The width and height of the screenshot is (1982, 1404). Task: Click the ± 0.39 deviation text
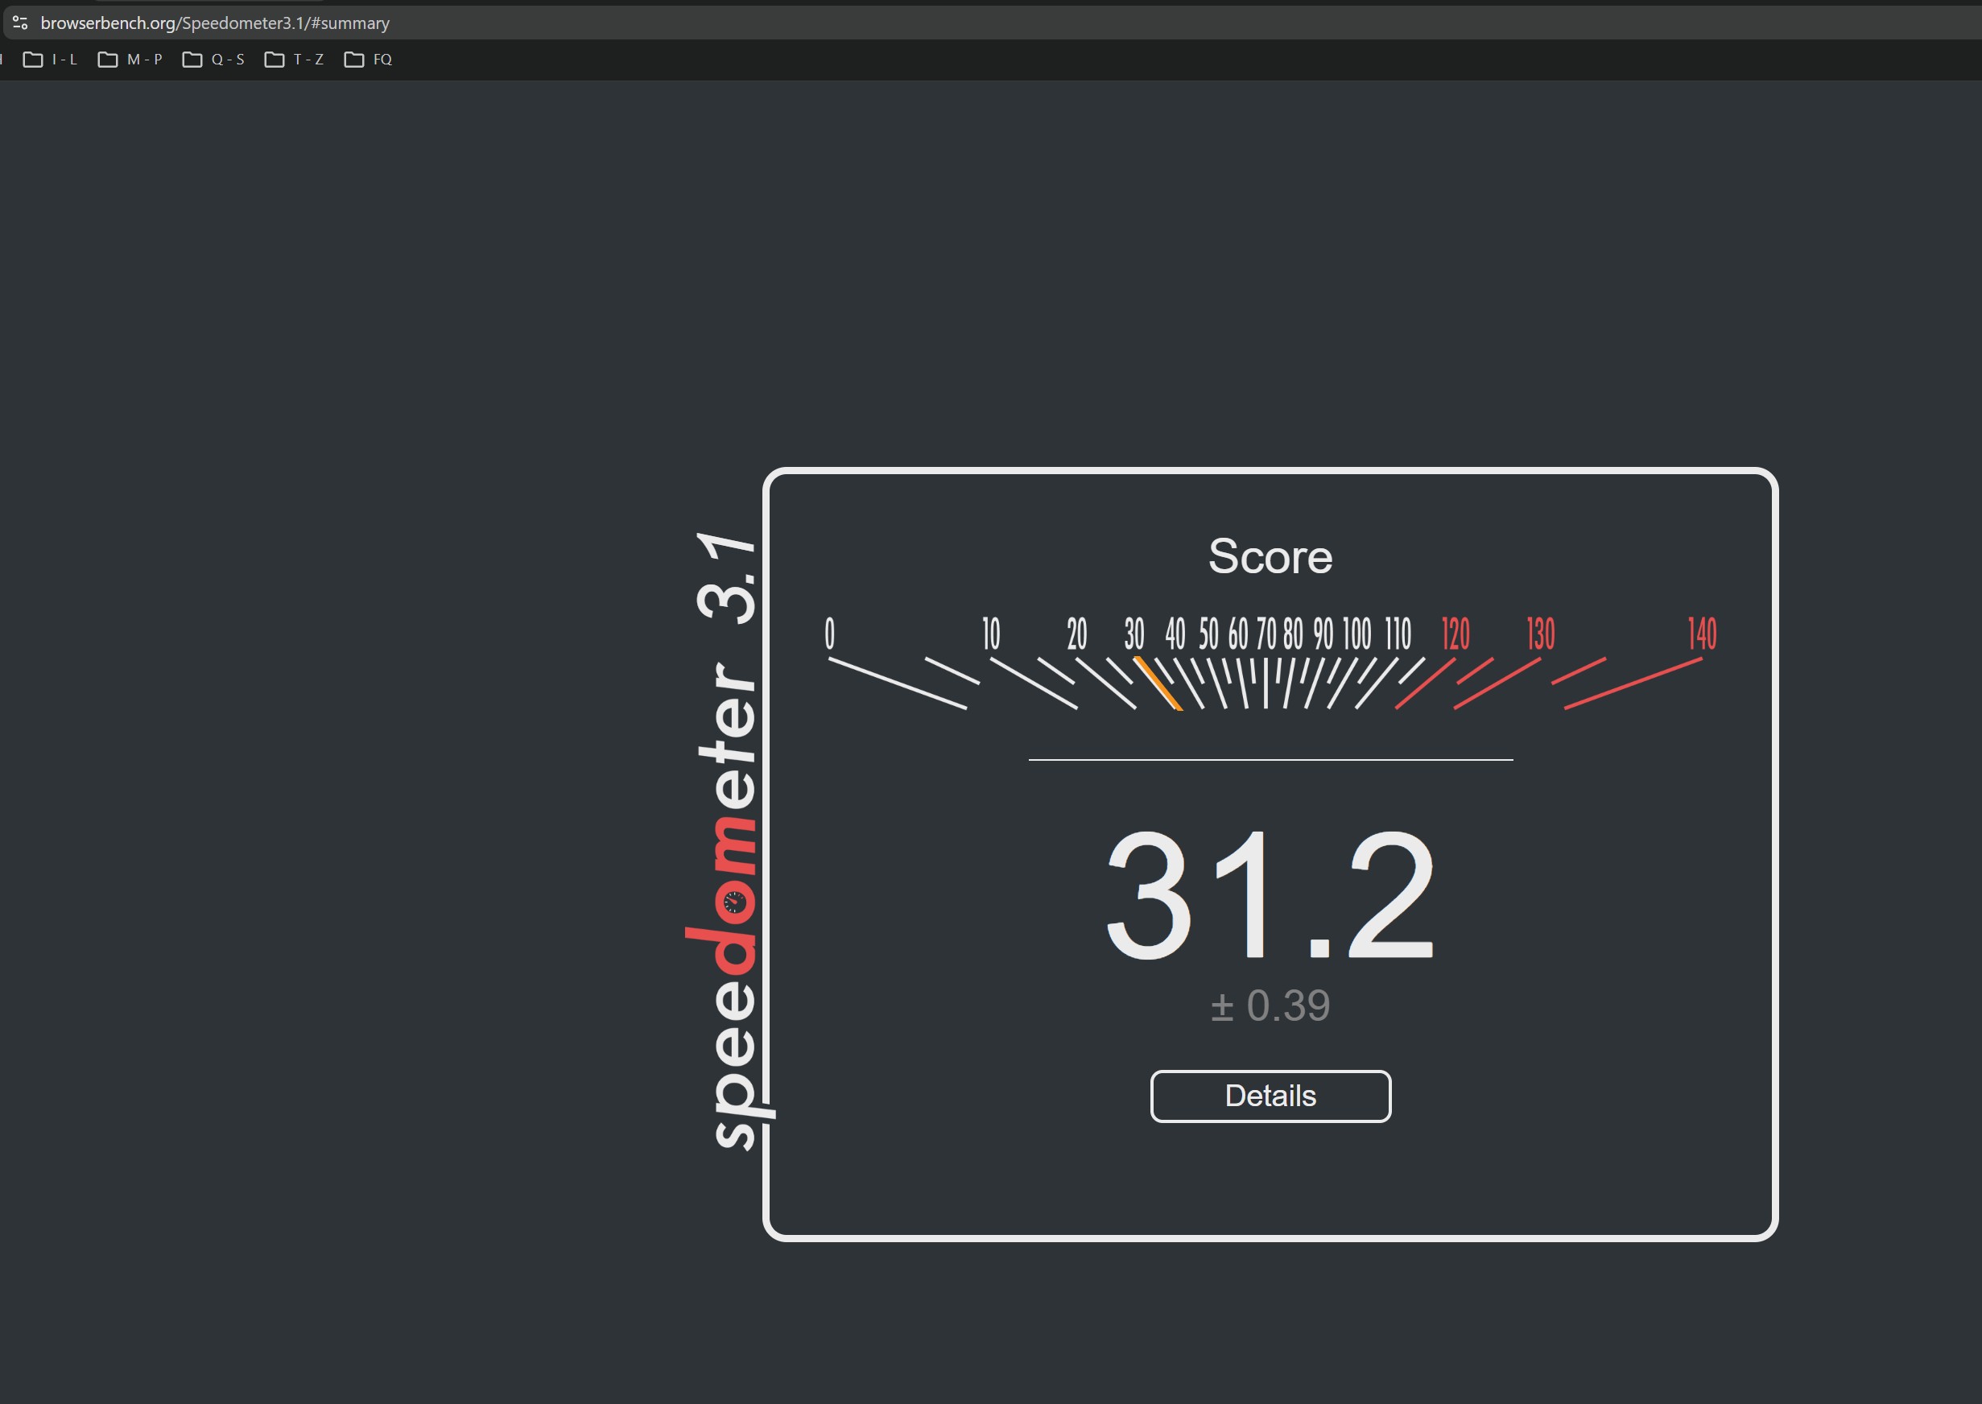click(1270, 1006)
